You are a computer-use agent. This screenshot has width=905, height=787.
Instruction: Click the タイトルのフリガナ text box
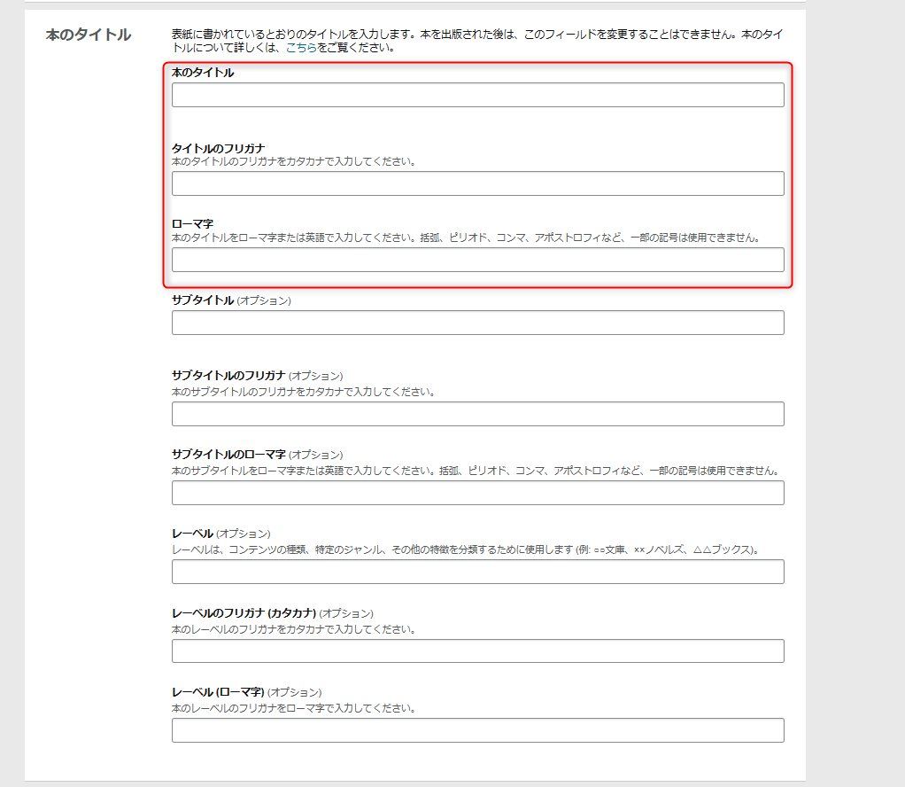478,183
